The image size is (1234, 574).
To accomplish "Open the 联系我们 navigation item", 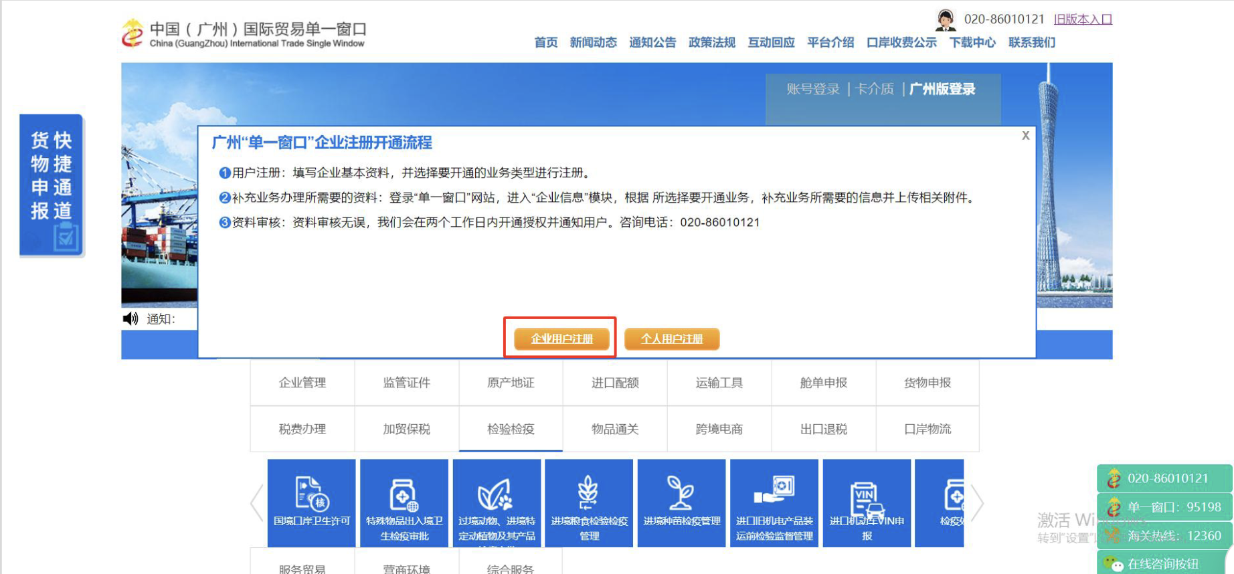I will tap(1032, 43).
